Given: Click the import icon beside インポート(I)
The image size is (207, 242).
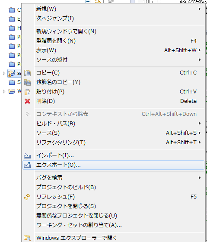Looking at the screenshot, I should click(x=27, y=155).
